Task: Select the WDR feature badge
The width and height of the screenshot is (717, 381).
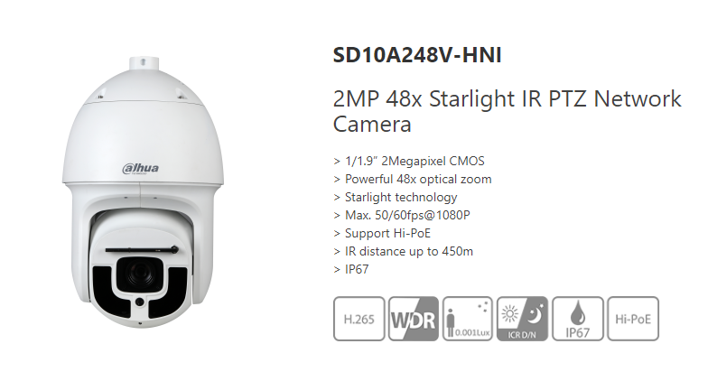Action: point(414,319)
